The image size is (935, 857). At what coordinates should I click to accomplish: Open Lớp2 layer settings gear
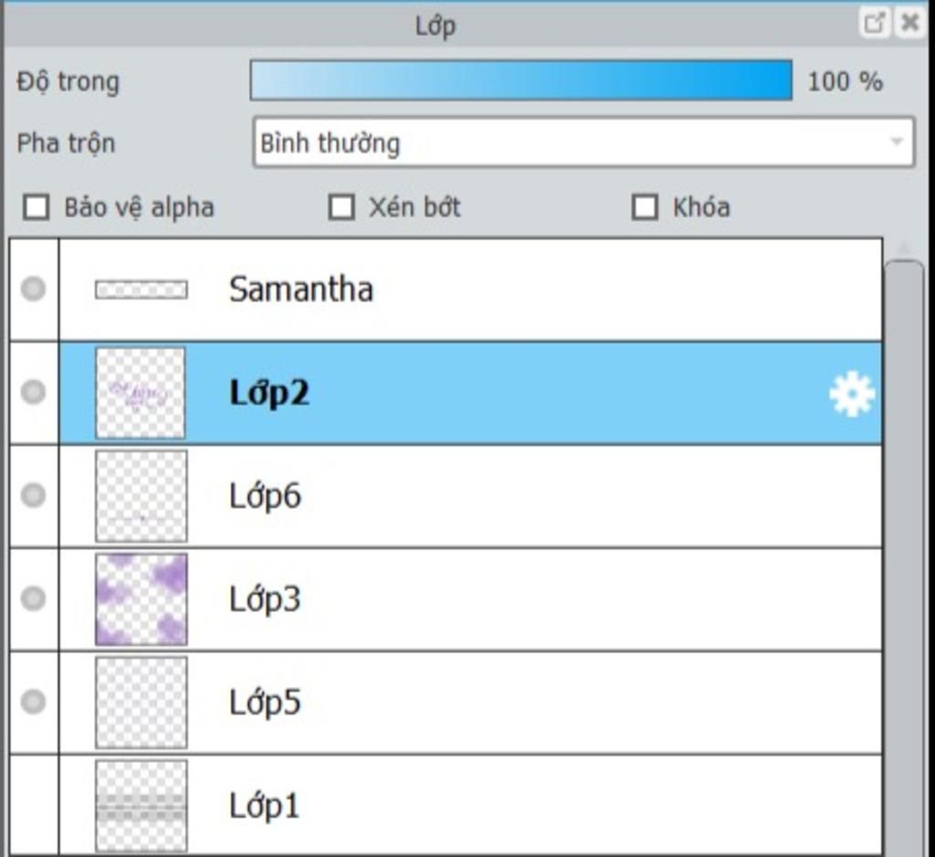click(x=852, y=393)
